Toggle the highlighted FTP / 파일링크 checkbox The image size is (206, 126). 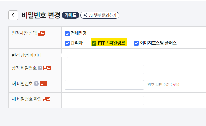click(x=94, y=43)
